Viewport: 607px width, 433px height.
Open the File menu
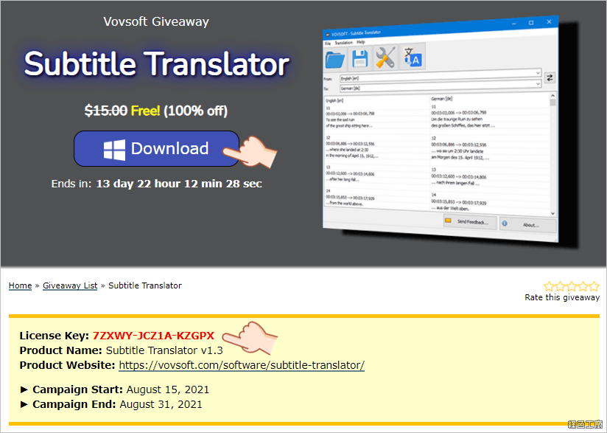tap(327, 42)
